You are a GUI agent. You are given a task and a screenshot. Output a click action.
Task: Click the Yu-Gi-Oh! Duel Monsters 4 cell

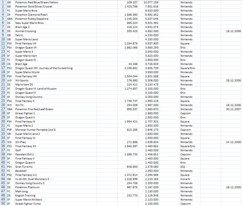[x=32, y=179]
